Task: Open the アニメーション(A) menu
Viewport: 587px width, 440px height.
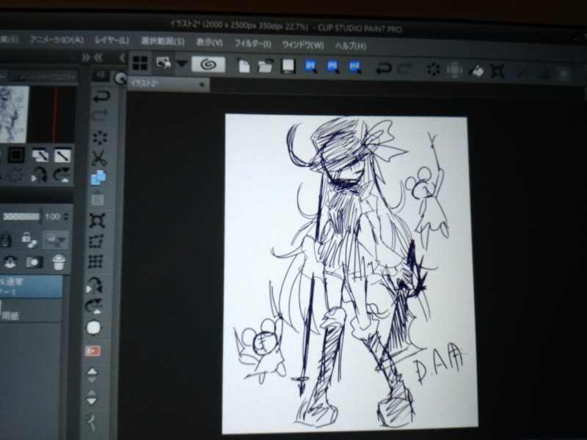Action: click(x=57, y=40)
